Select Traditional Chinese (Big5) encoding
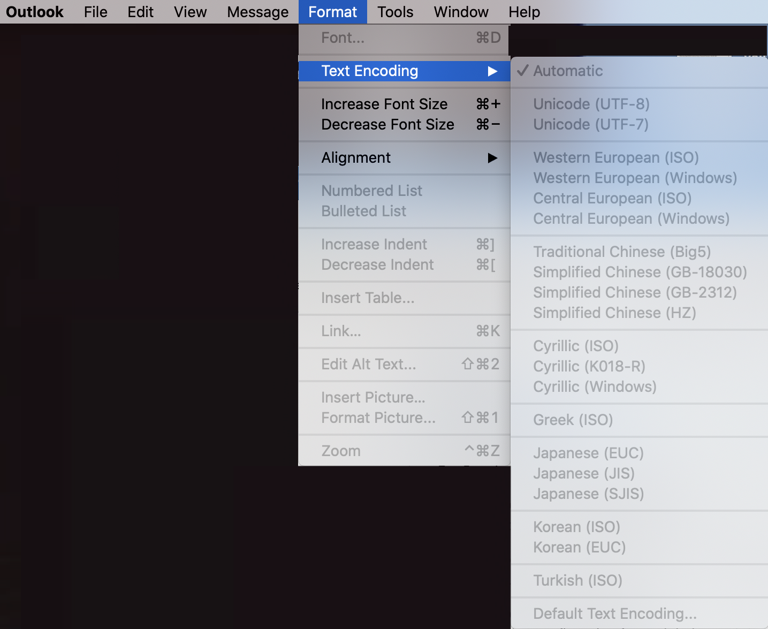 pos(622,252)
